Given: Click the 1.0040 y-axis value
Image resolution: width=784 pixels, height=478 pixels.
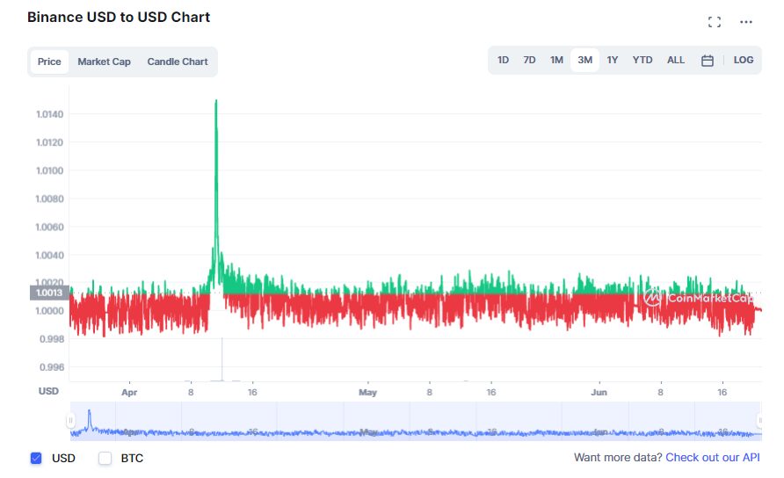Looking at the screenshot, I should coord(49,256).
